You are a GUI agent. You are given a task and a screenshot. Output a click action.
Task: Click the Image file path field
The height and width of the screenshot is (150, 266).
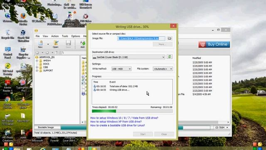point(141,38)
